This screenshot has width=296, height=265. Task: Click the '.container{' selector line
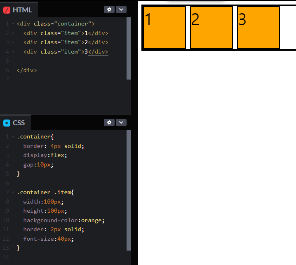(35, 137)
